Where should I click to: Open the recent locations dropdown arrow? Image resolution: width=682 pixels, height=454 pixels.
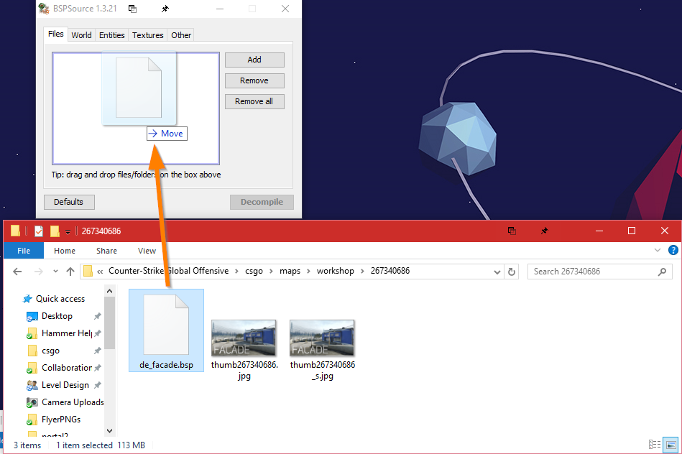55,272
